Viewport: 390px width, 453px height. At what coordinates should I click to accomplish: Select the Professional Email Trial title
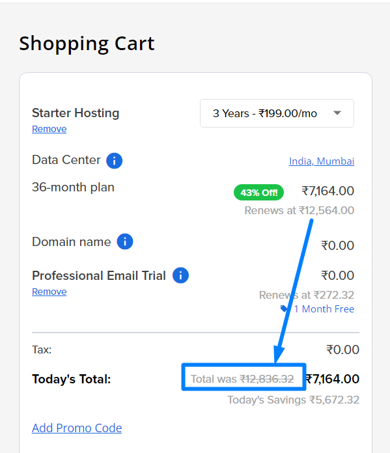tap(99, 275)
